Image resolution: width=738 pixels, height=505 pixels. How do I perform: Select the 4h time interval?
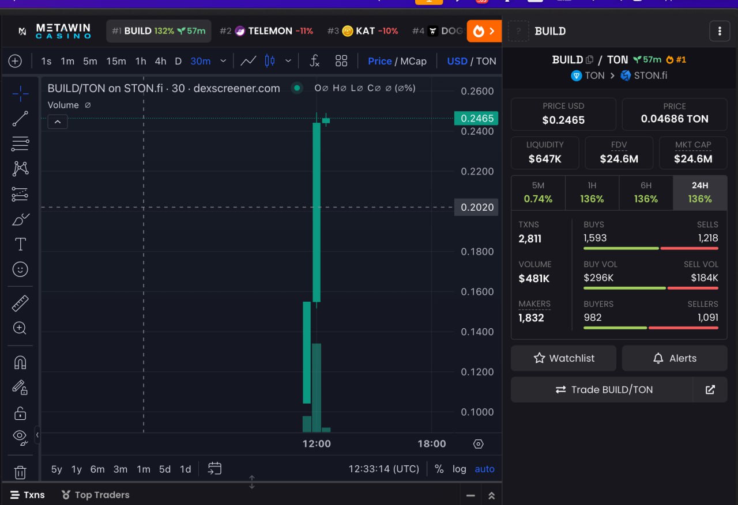(x=160, y=61)
